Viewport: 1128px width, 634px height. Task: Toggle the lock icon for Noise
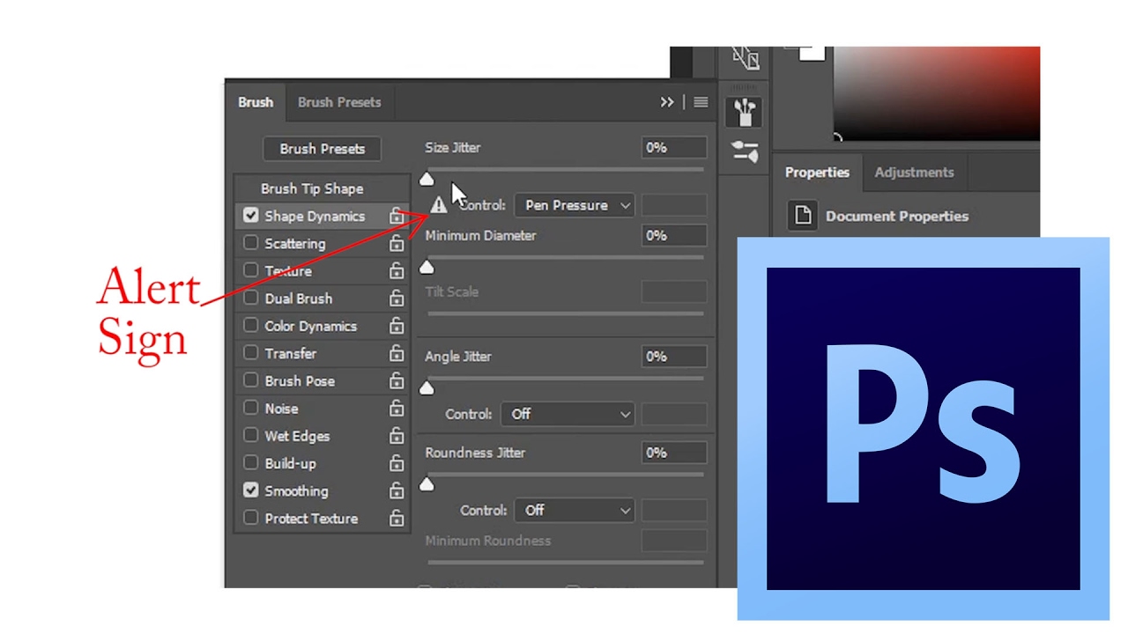[397, 409]
